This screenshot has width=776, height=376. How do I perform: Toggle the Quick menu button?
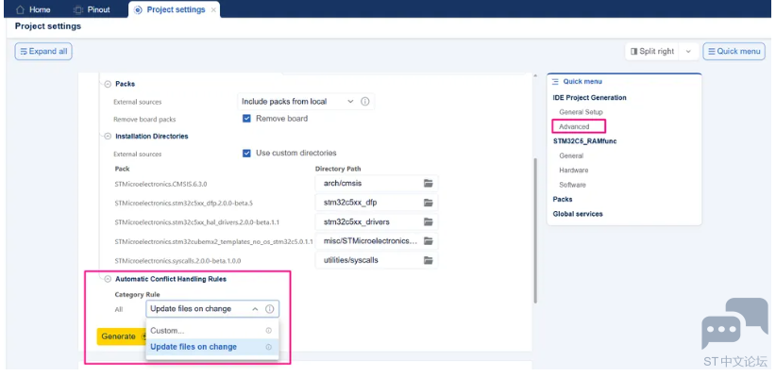(x=734, y=52)
